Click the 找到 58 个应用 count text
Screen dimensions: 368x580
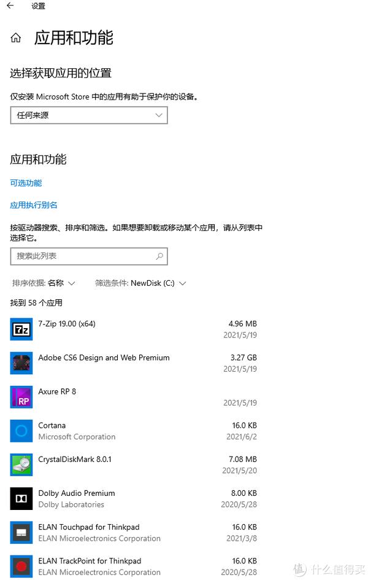point(36,302)
